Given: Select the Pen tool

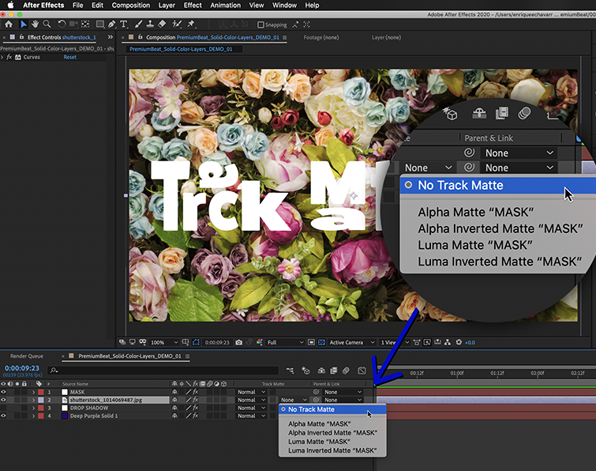Looking at the screenshot, I should [111, 24].
